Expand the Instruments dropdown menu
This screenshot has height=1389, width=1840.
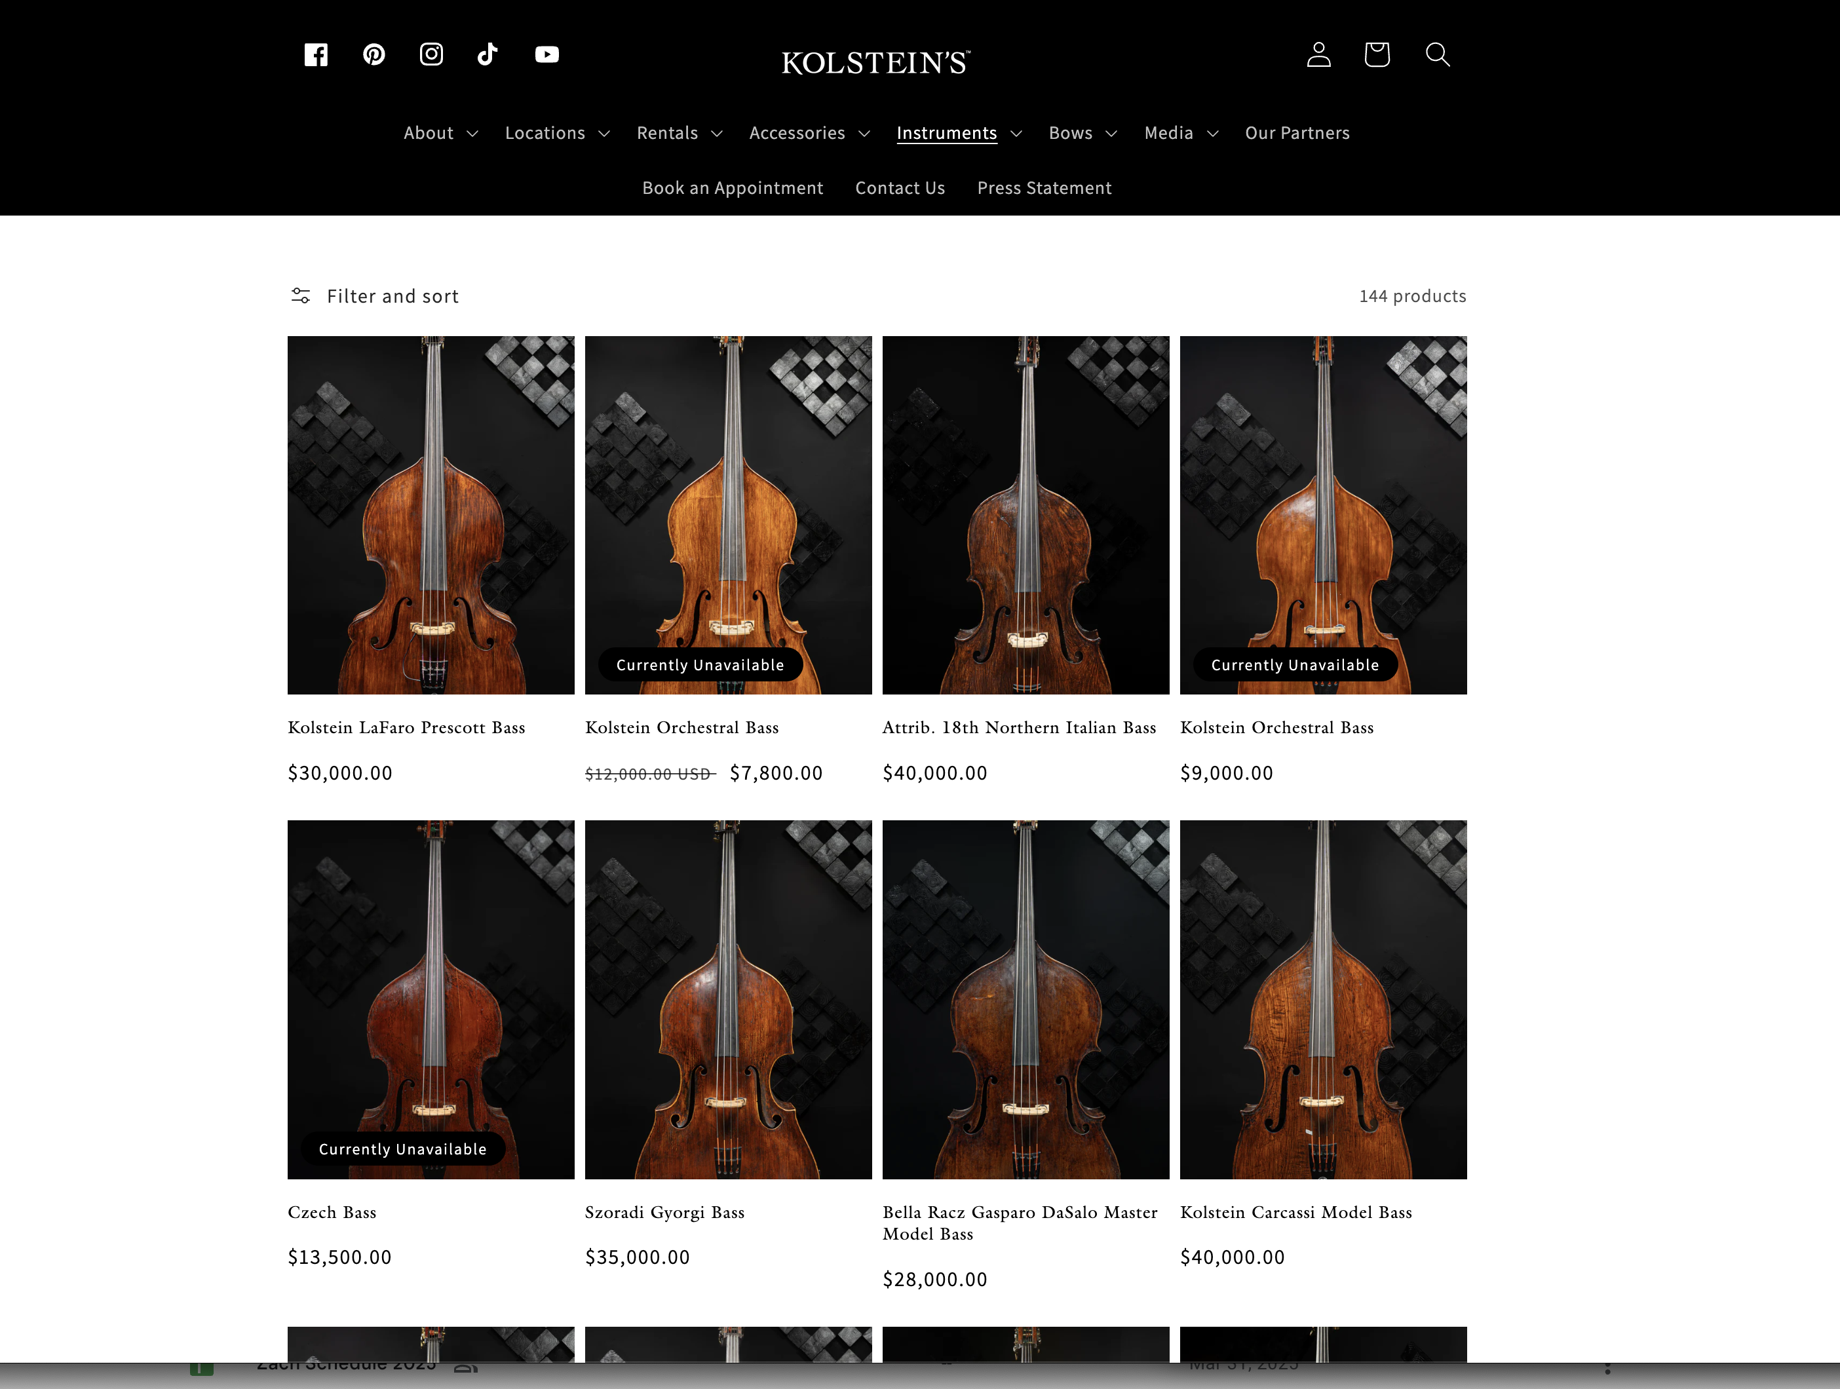tap(958, 133)
